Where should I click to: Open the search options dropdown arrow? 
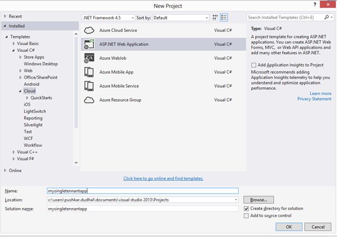click(332, 17)
